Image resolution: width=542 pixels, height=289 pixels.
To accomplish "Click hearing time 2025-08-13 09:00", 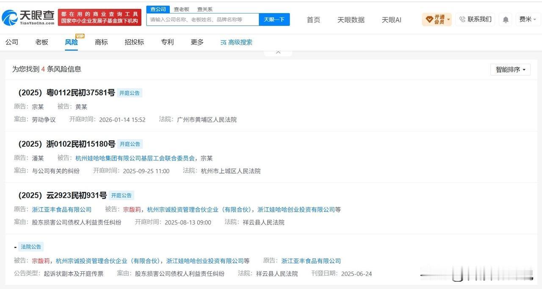I will (x=188, y=222).
